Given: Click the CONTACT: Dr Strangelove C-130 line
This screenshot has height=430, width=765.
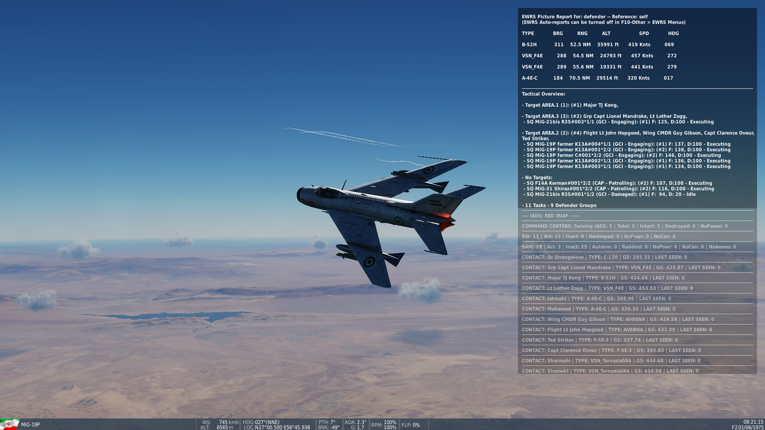Looking at the screenshot, I should point(604,257).
